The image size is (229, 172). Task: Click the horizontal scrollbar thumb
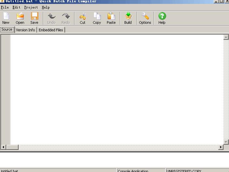12,147
